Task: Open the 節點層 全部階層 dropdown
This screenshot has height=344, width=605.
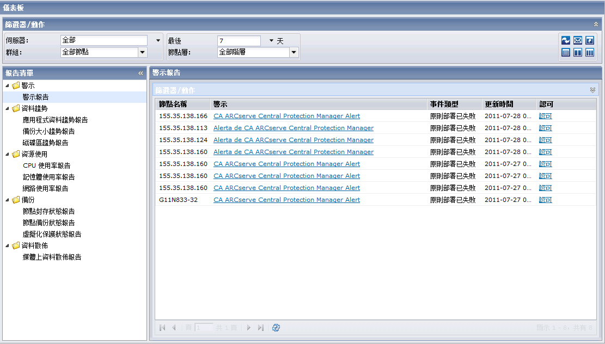Action: tap(294, 52)
